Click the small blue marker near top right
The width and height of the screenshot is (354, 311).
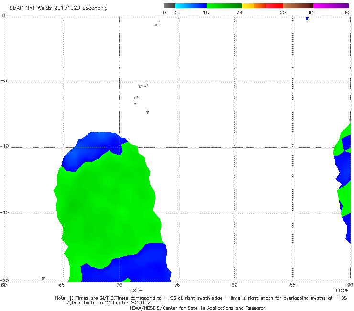click(307, 19)
